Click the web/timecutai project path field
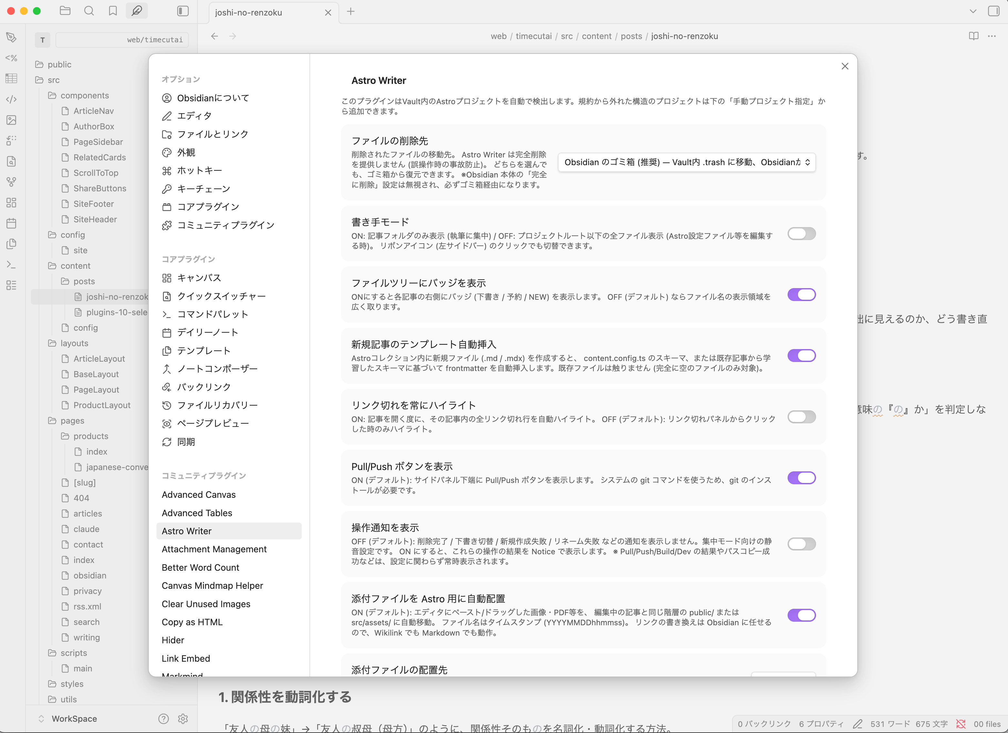 pos(122,40)
